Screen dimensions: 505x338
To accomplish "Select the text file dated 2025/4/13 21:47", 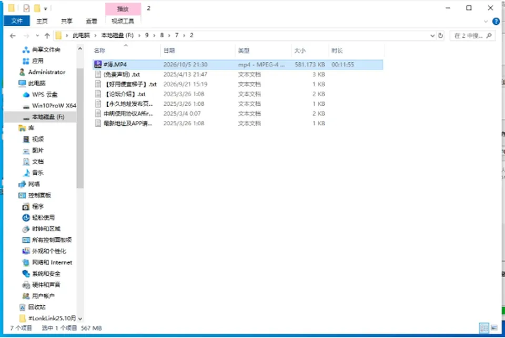I will click(x=238, y=74).
